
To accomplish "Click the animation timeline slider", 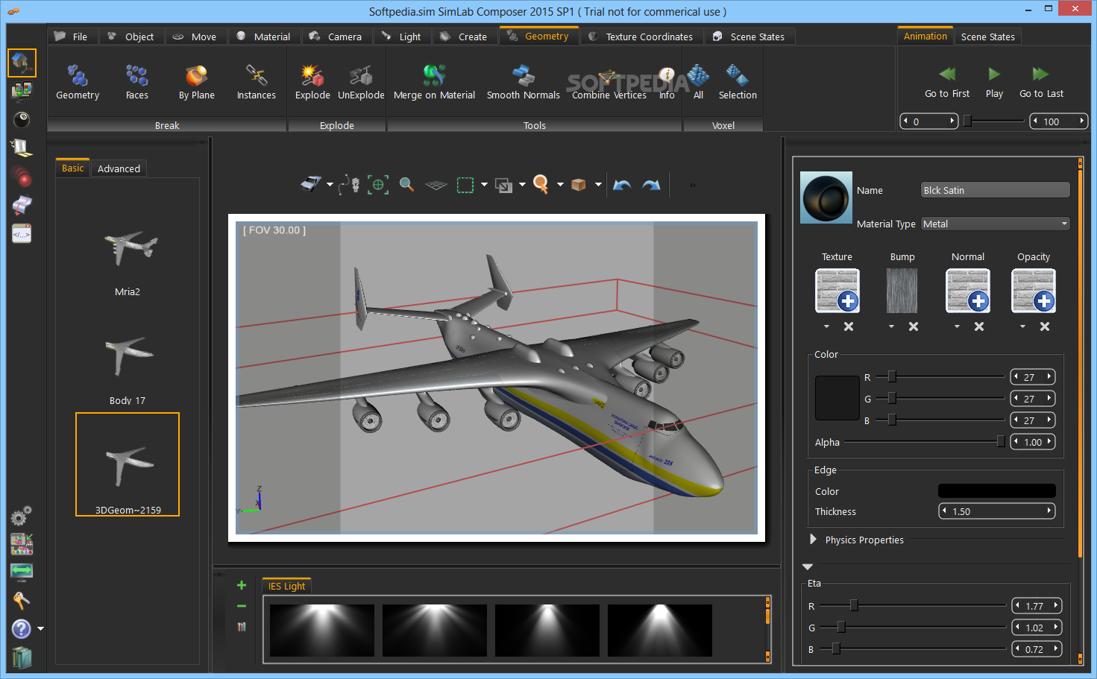I will (x=994, y=121).
